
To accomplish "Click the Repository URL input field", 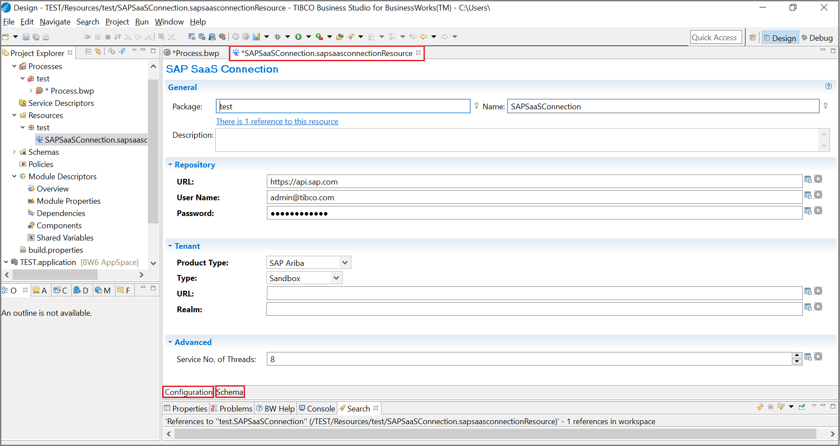I will pyautogui.click(x=534, y=181).
